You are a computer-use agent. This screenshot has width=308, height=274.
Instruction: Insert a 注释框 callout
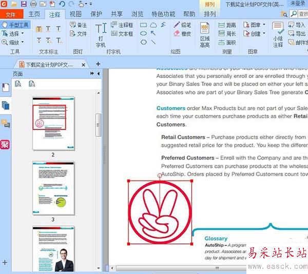[122, 25]
